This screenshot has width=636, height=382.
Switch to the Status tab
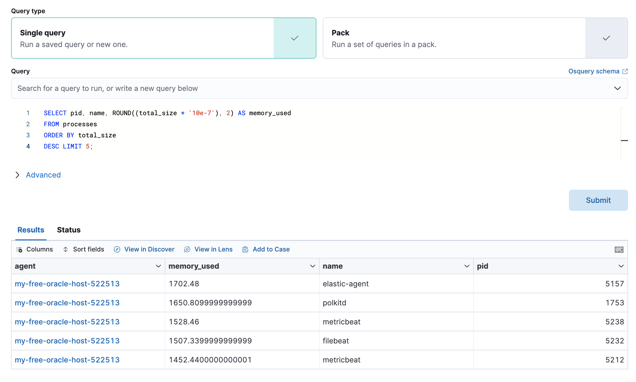click(x=69, y=230)
